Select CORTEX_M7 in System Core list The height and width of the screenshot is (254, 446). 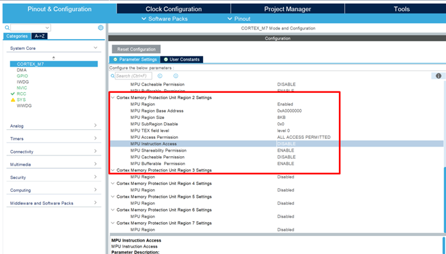pos(54,64)
